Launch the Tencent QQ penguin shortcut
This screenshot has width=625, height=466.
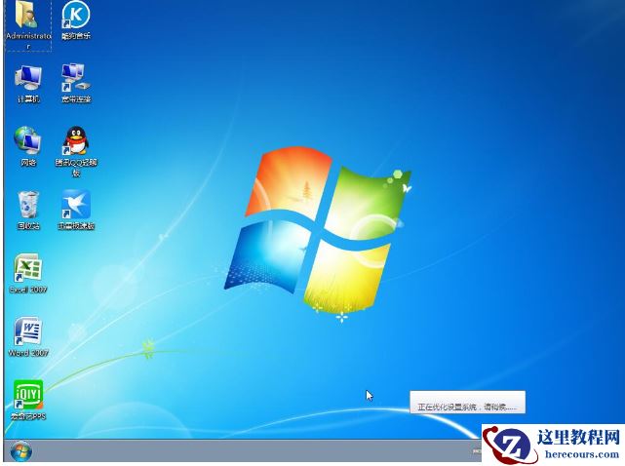click(x=76, y=151)
